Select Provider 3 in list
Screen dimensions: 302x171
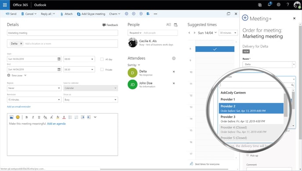[x=251, y=119]
